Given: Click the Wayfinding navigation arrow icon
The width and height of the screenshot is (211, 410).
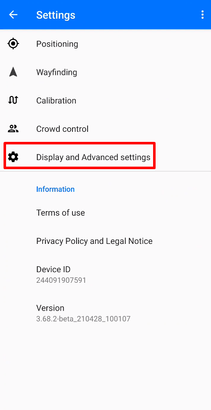Looking at the screenshot, I should coord(13,72).
